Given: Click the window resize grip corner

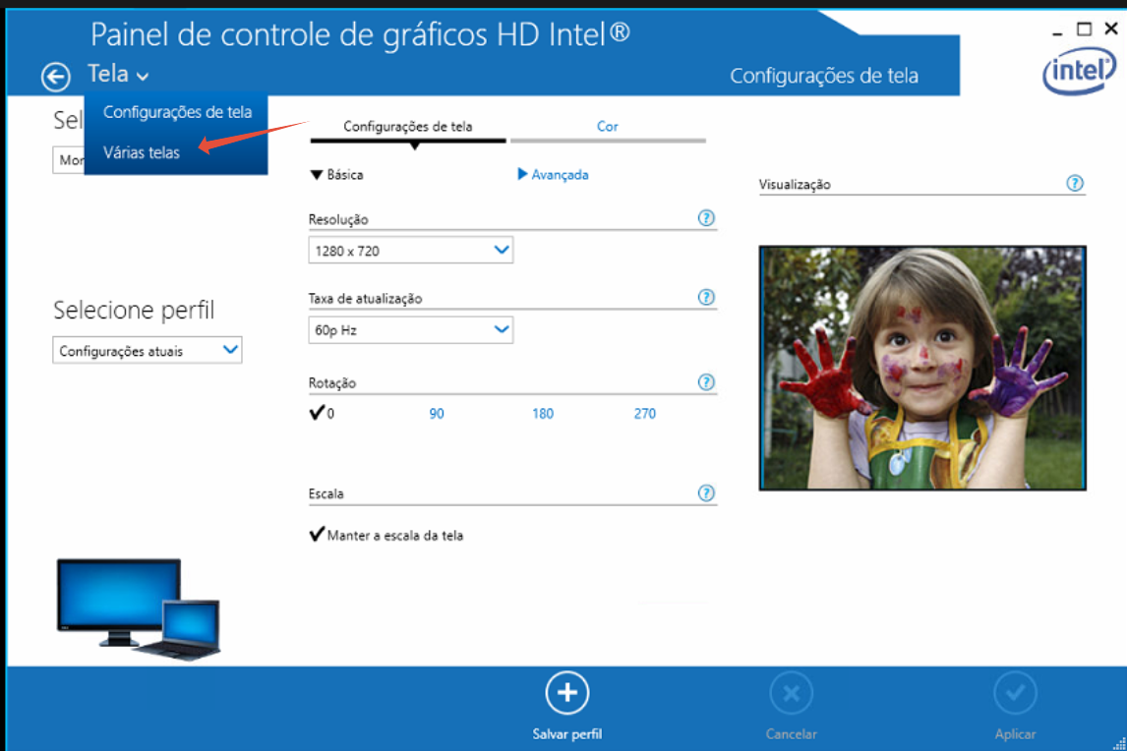Looking at the screenshot, I should [1118, 743].
